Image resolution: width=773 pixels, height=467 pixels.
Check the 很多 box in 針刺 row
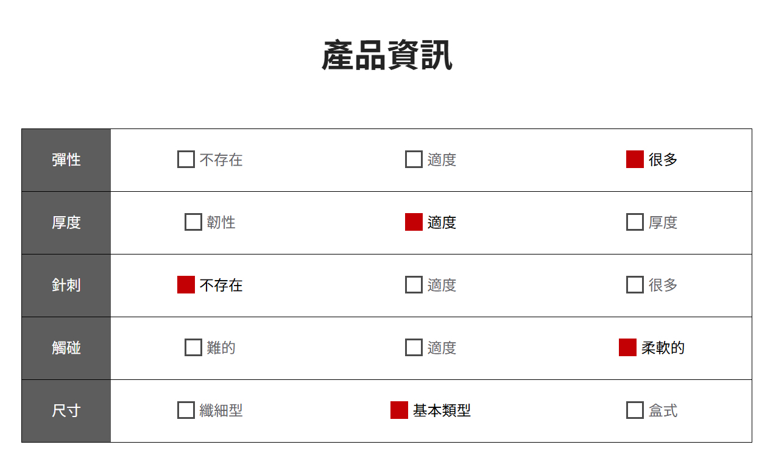click(635, 285)
